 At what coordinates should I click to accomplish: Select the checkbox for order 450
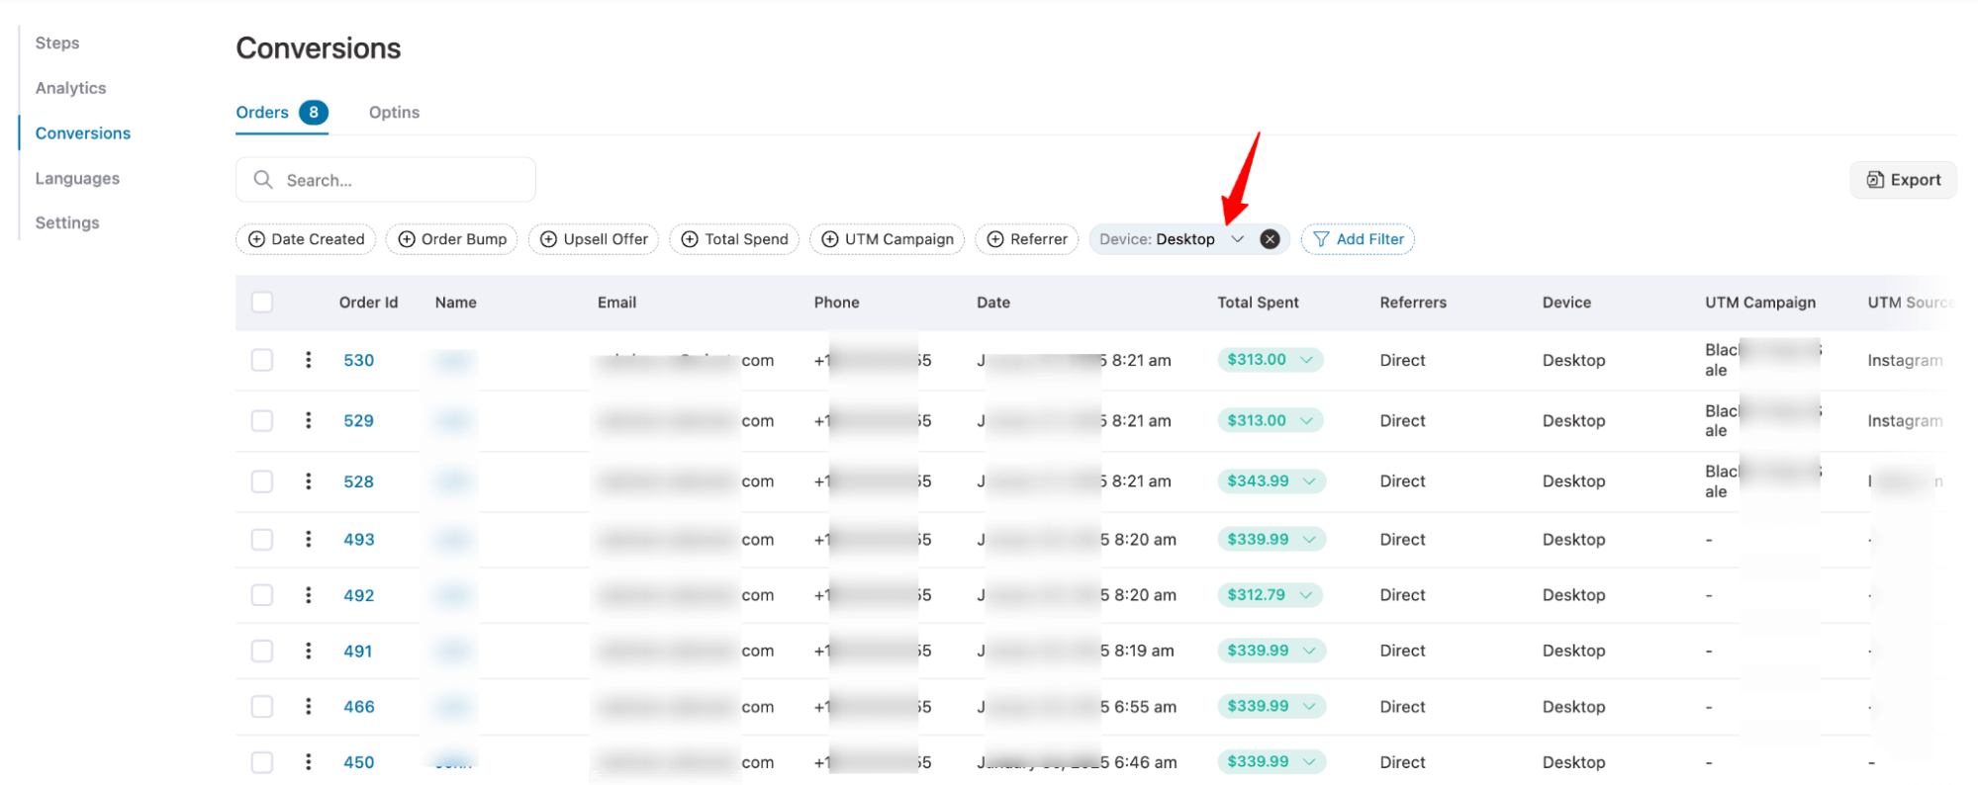pyautogui.click(x=262, y=762)
